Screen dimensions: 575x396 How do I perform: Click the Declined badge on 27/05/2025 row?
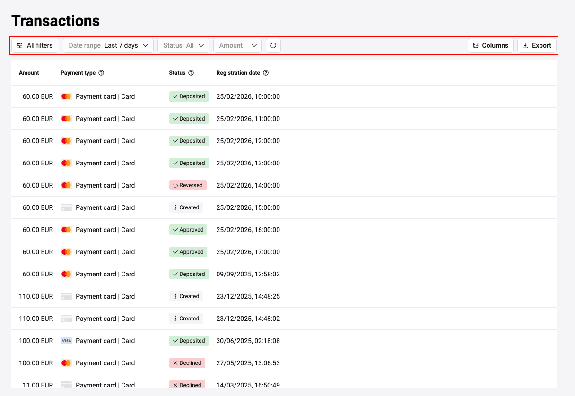(187, 363)
